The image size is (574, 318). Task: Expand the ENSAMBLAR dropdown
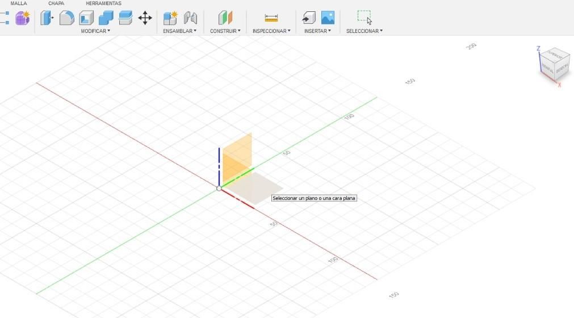point(179,31)
